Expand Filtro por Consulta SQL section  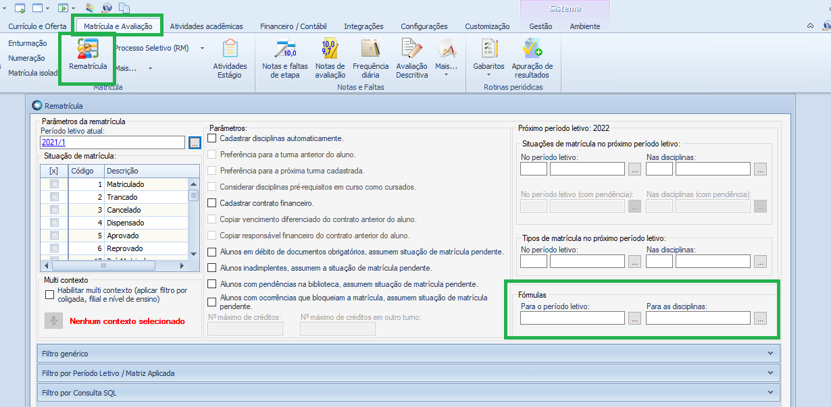[408, 392]
